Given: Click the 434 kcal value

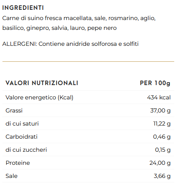Looking at the screenshot, I should 159,97.
